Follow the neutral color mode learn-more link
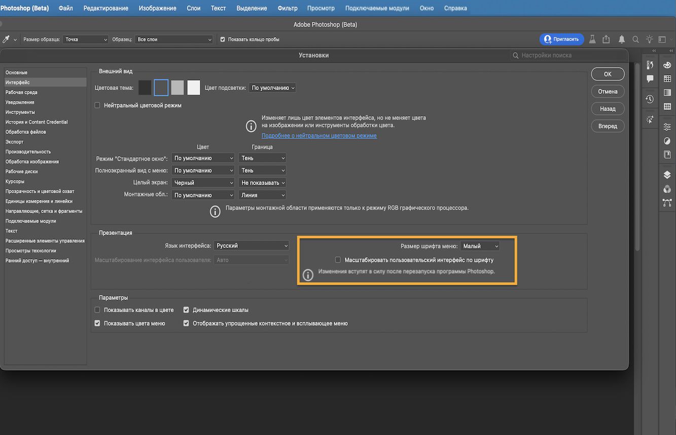 [319, 135]
